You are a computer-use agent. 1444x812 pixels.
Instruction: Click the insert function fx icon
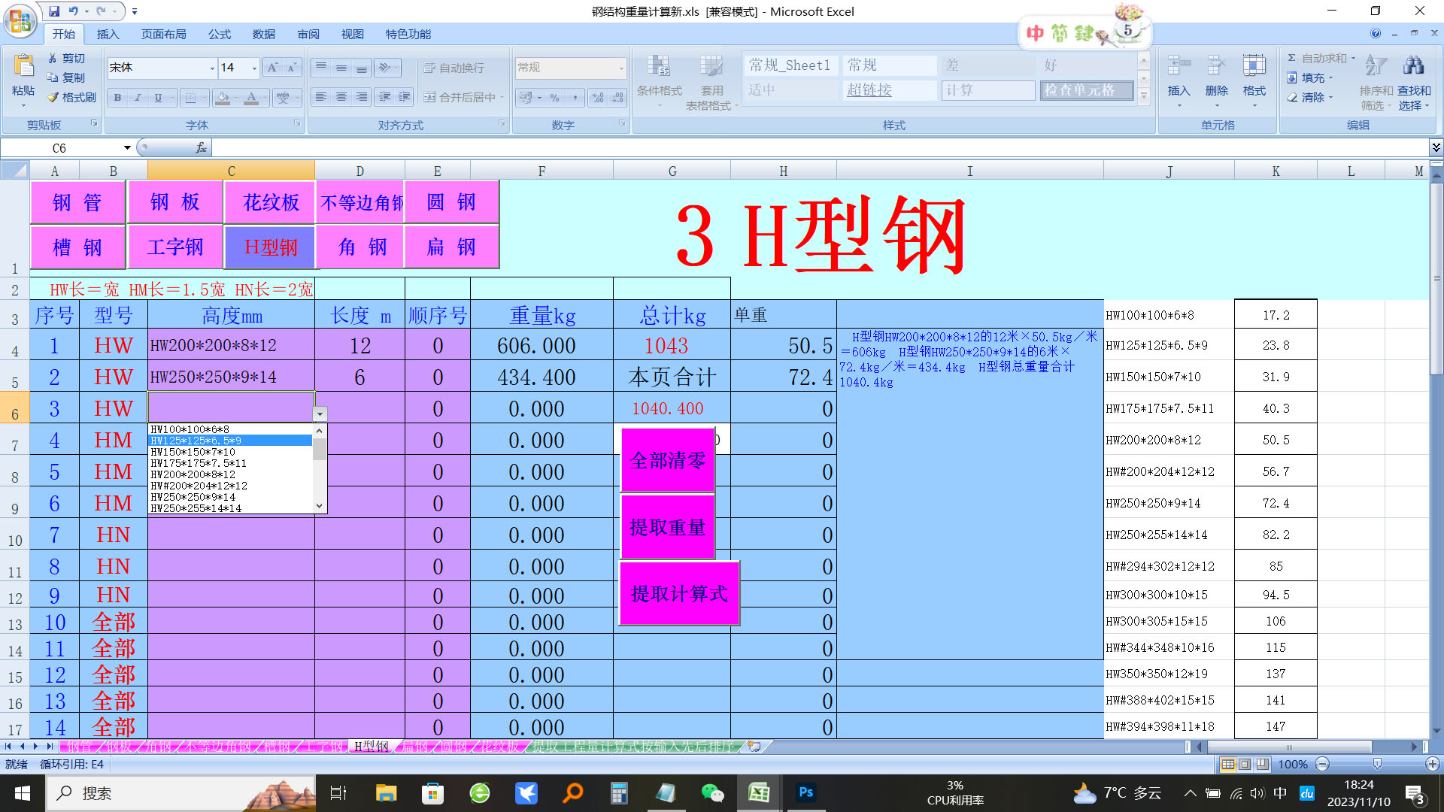coord(201,147)
